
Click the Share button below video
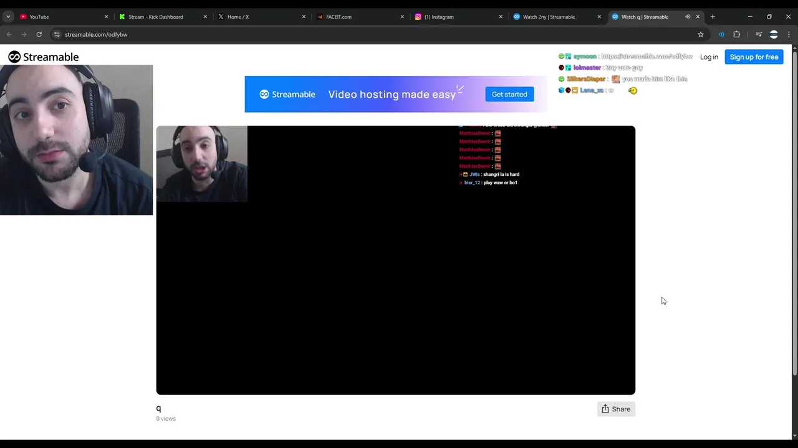tap(616, 409)
